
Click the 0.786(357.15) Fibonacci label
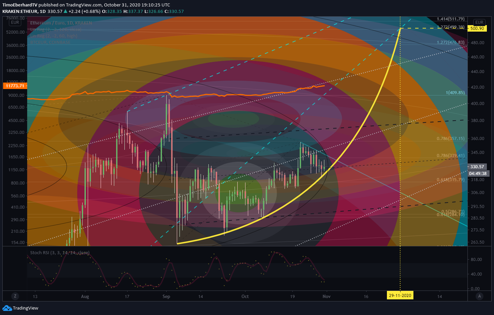coord(450,139)
